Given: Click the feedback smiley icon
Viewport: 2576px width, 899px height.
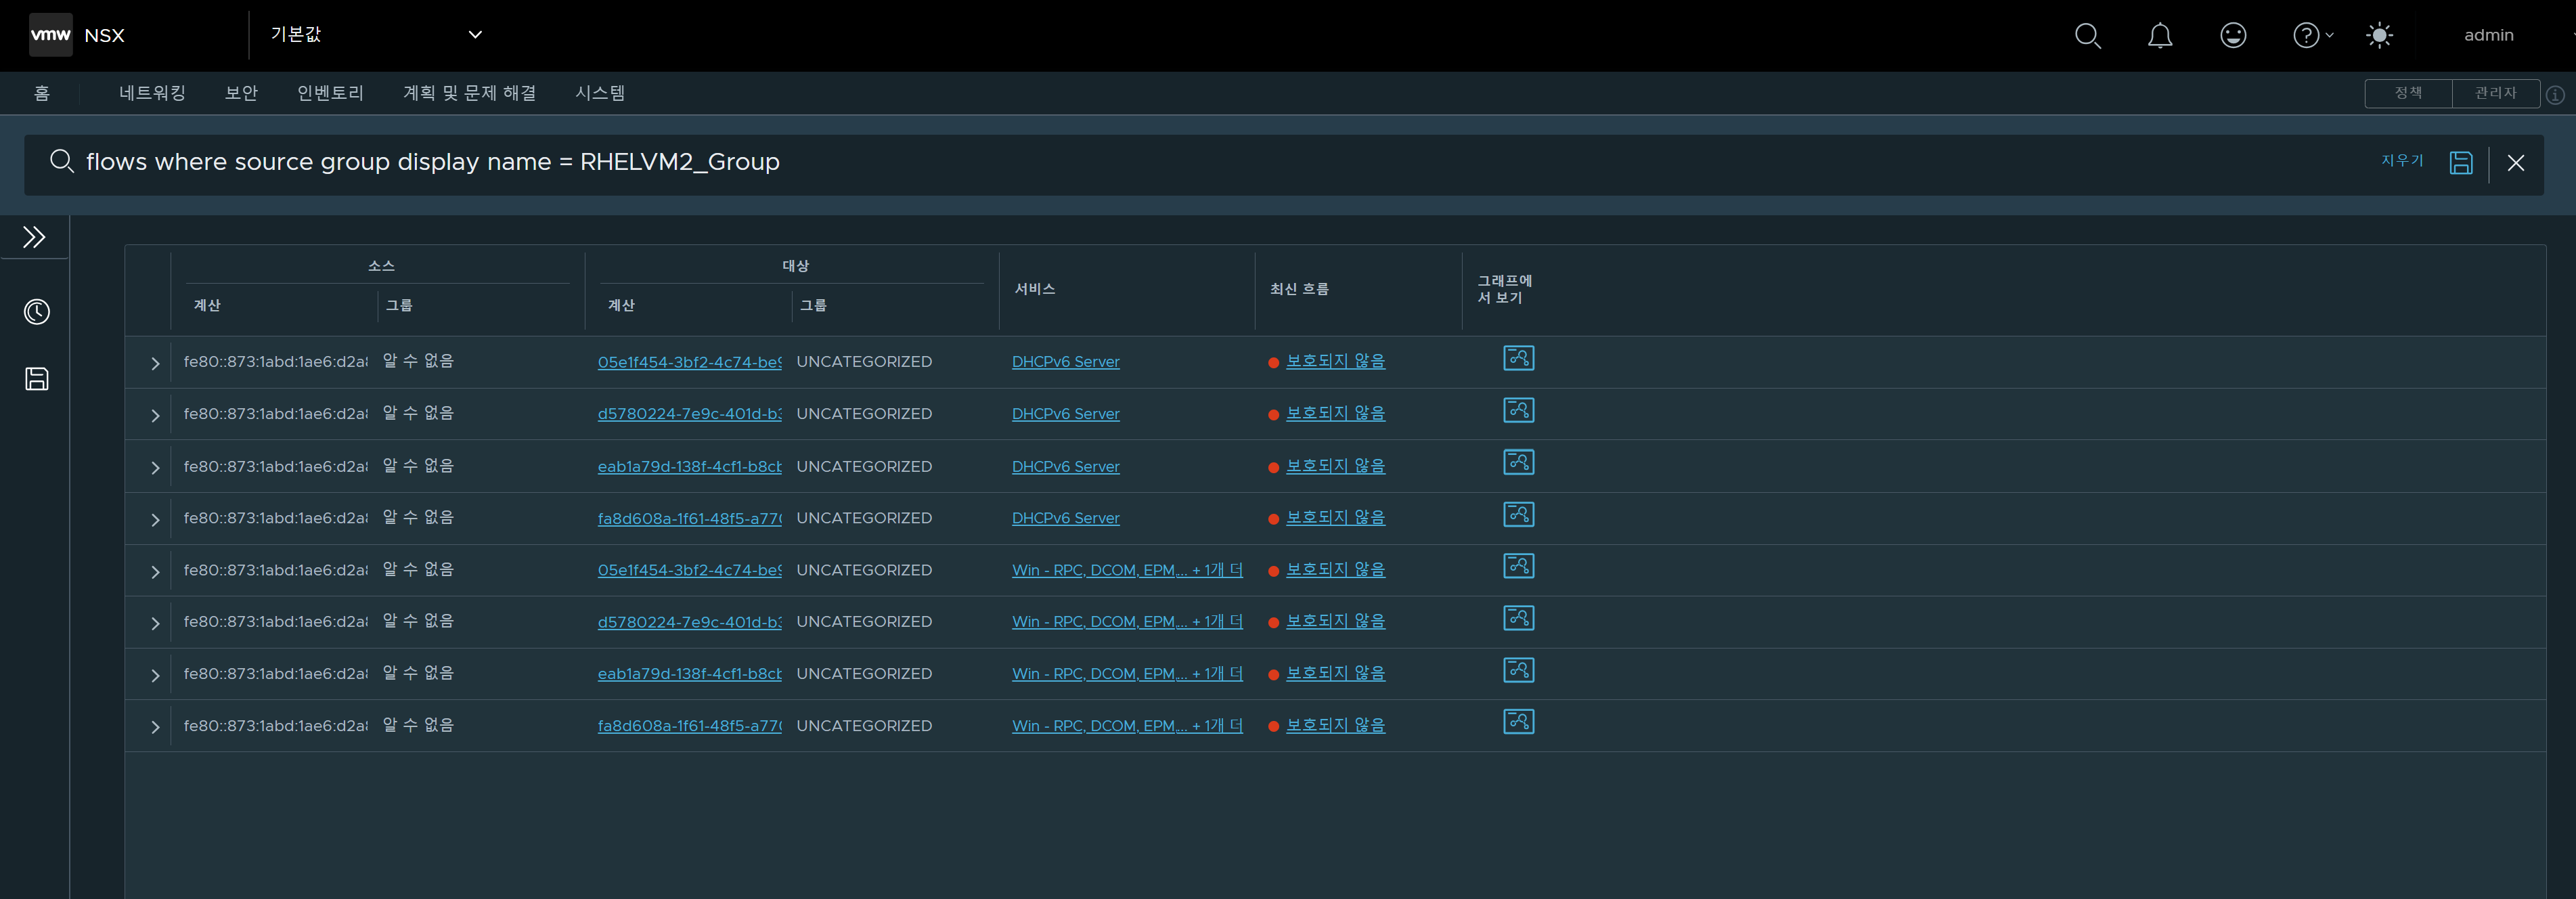Looking at the screenshot, I should tap(2233, 36).
